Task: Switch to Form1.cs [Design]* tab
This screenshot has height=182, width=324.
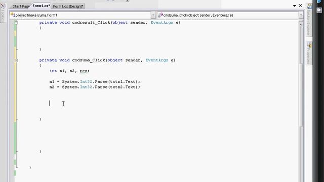Action: pos(68,6)
